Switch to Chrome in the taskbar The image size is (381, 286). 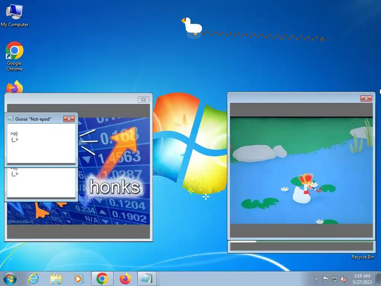(102, 279)
